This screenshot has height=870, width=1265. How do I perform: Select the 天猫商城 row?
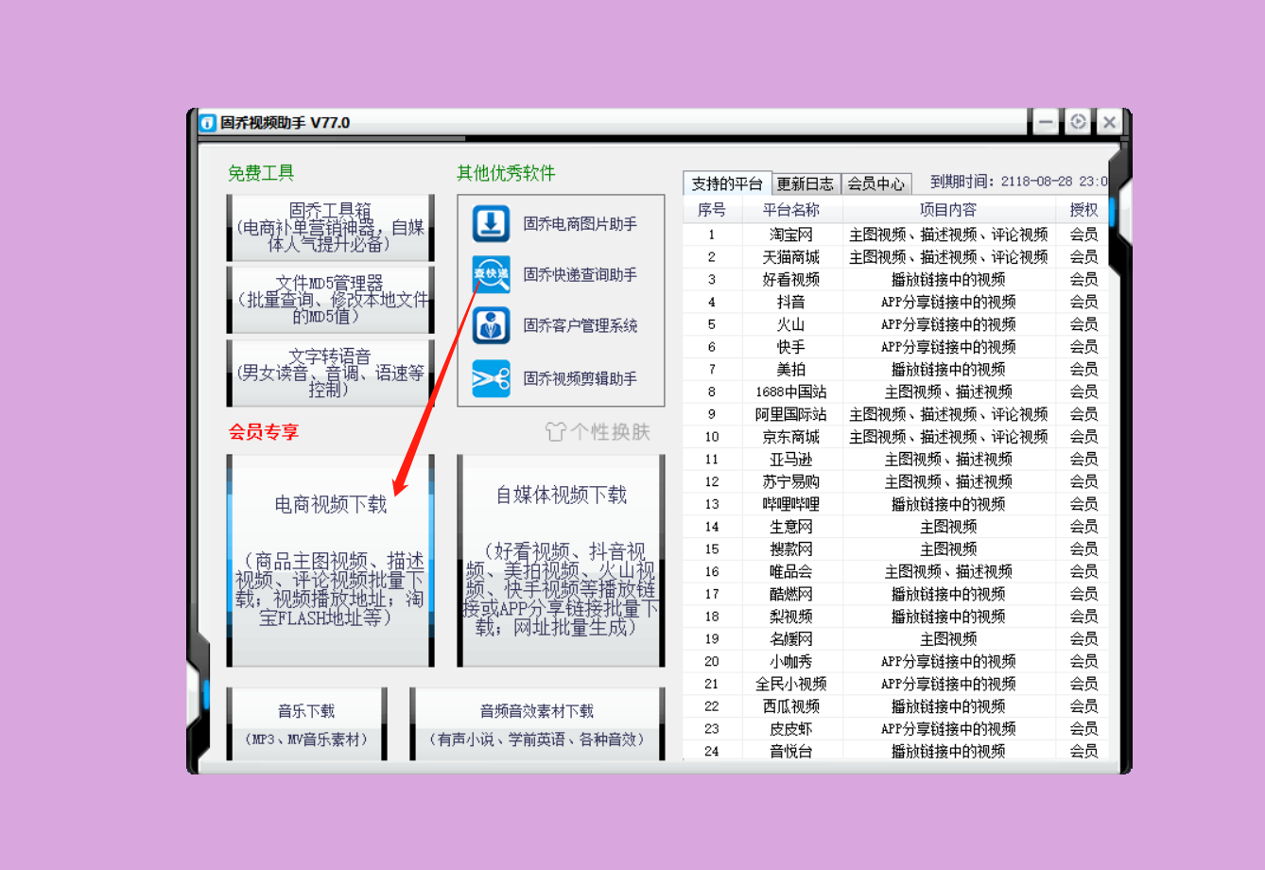895,257
